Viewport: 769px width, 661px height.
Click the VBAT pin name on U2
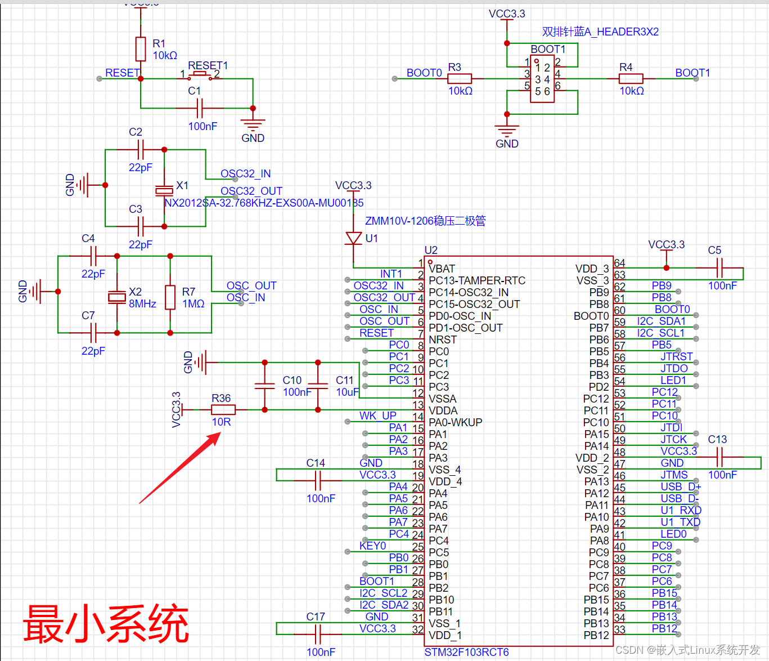click(x=442, y=269)
